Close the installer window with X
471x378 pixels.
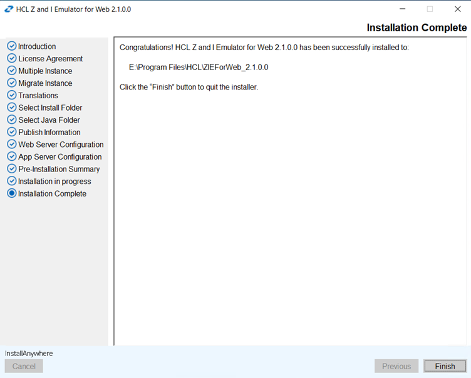(x=457, y=9)
